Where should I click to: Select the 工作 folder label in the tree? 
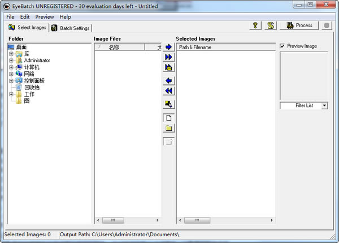[x=29, y=94]
